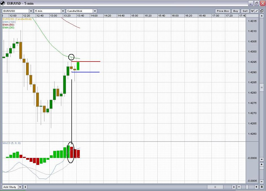Click the Add Study button

pos(10,187)
